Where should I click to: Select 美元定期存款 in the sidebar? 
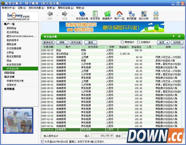click(14, 57)
